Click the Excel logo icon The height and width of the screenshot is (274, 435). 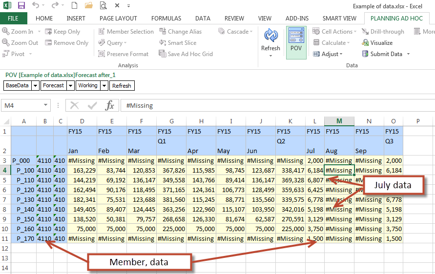point(7,5)
